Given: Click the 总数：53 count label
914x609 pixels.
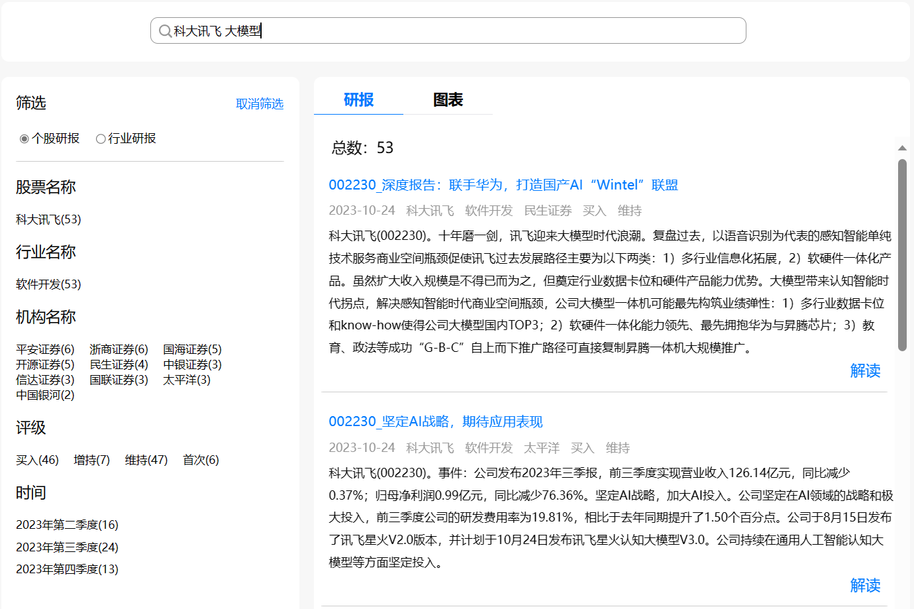Looking at the screenshot, I should click(362, 148).
